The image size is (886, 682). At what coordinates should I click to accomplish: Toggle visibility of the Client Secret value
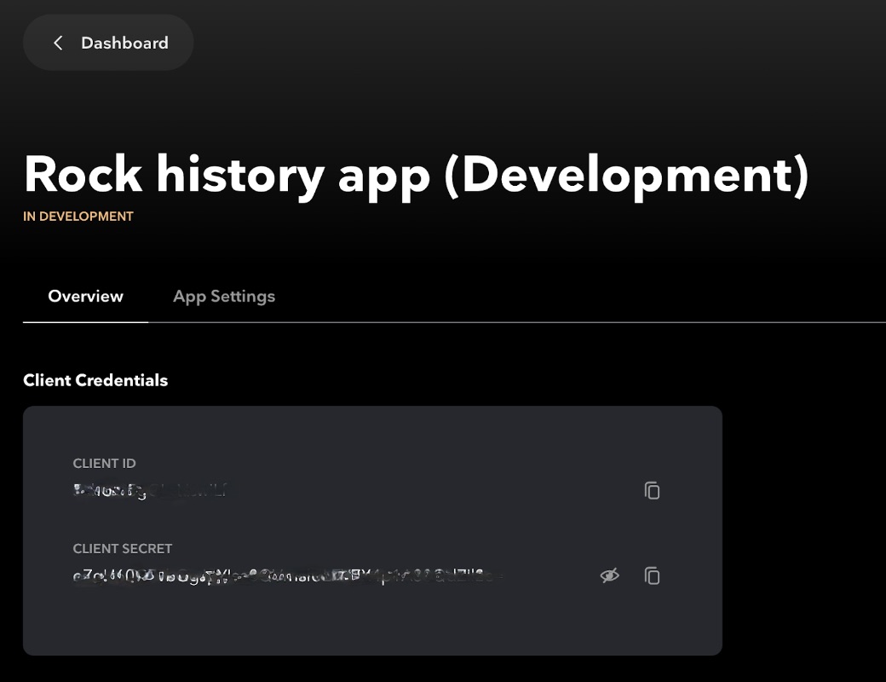[x=610, y=575]
